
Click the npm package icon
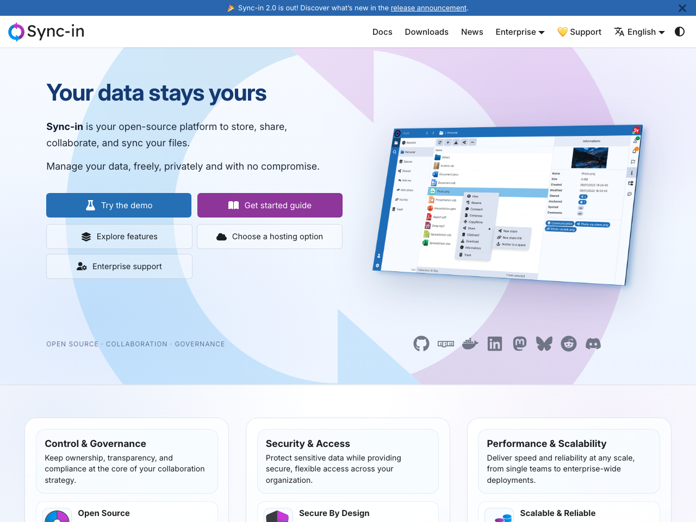coord(446,344)
